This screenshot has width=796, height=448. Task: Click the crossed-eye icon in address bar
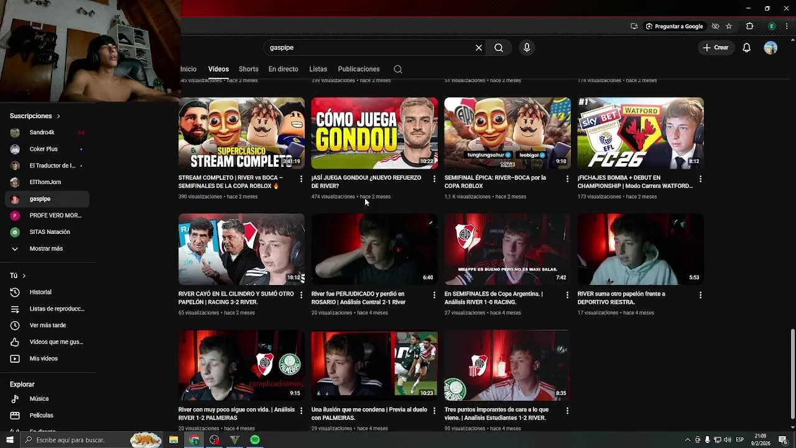click(715, 26)
